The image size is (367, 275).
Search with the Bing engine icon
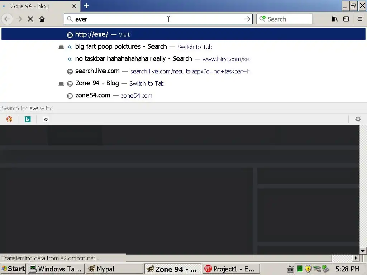pyautogui.click(x=27, y=119)
